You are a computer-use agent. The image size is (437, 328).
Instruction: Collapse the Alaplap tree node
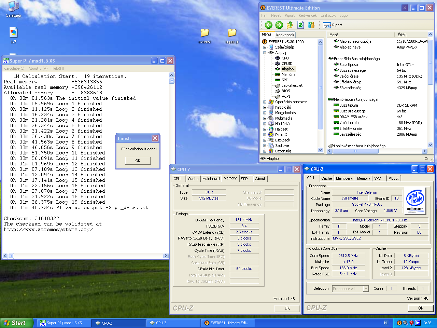265,53
